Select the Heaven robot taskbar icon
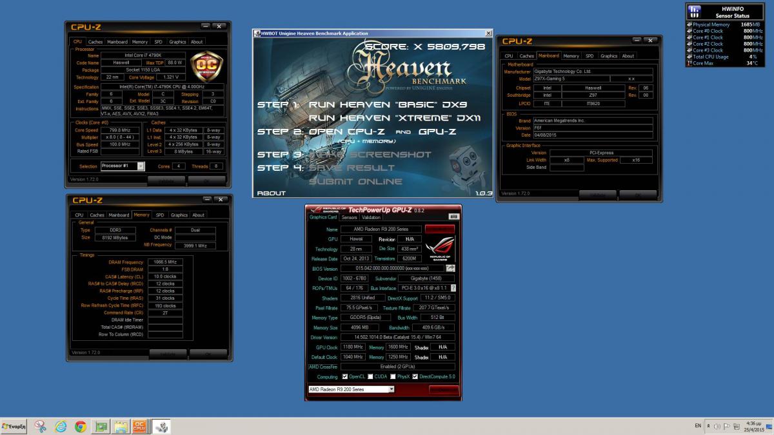Screen dimensions: 774x435 [161, 426]
